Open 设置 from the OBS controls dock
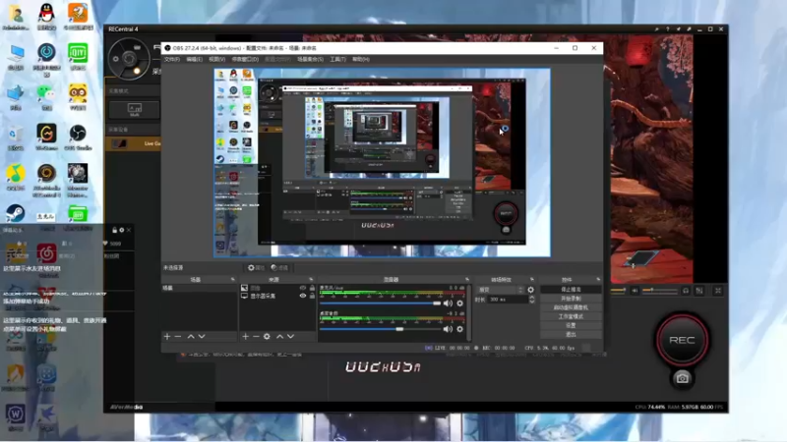 click(571, 326)
